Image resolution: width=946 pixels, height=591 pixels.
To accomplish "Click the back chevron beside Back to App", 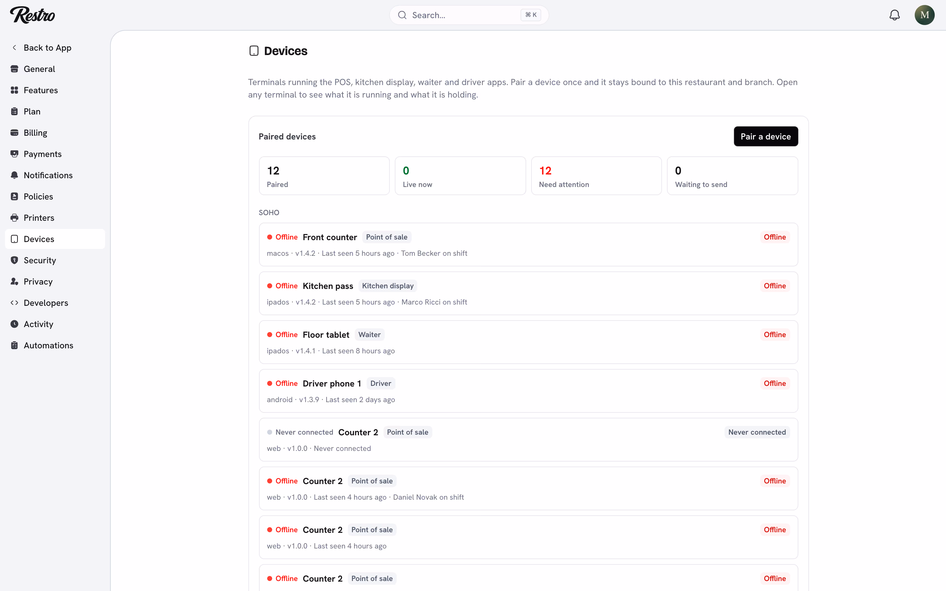I will [x=14, y=48].
